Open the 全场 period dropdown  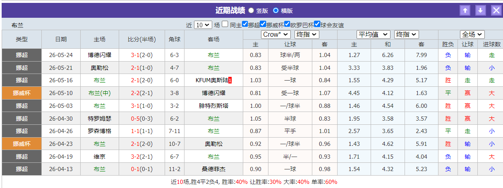click(472, 34)
